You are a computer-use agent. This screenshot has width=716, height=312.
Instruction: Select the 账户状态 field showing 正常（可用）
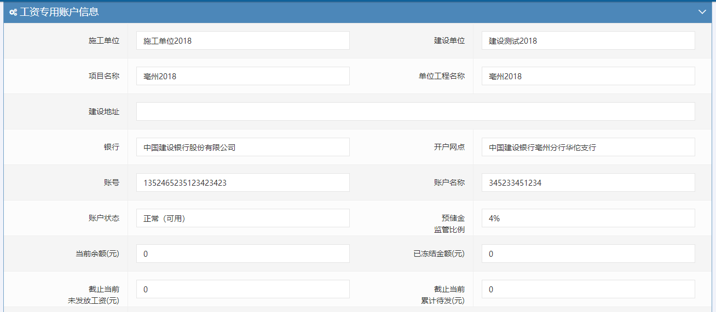(242, 218)
